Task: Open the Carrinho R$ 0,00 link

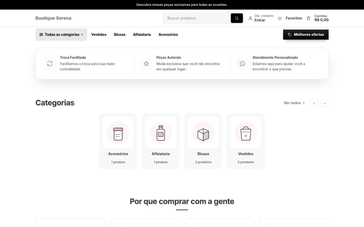Action: click(x=321, y=18)
